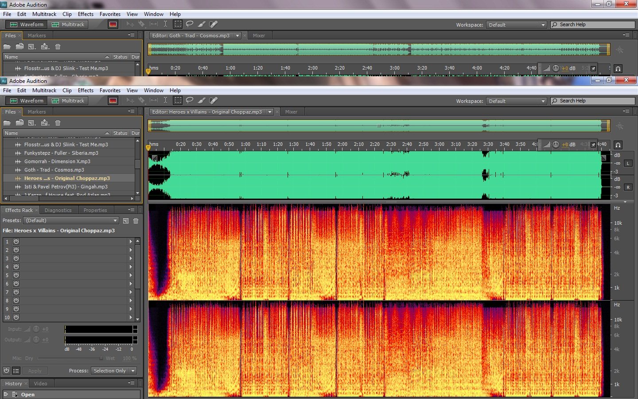Toggle right channel R button
The width and height of the screenshot is (638, 399).
click(628, 188)
